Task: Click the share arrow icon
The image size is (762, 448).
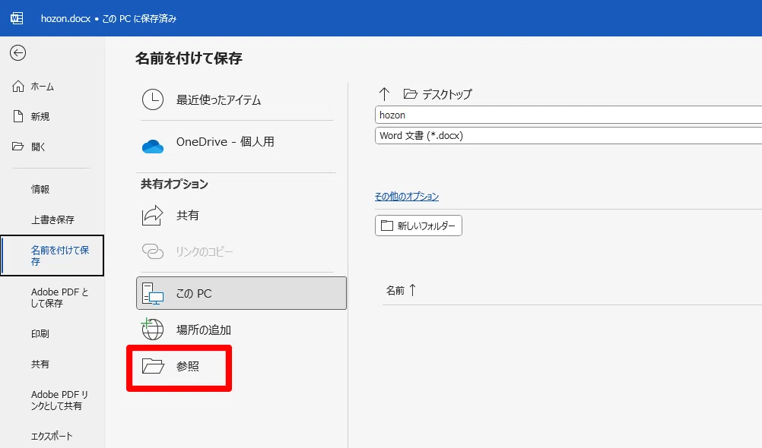Action: pyautogui.click(x=153, y=215)
